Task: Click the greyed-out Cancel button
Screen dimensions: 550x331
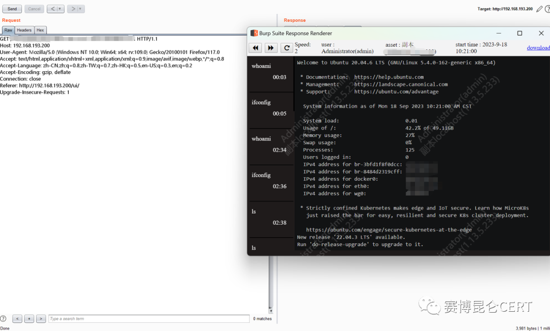Action: point(35,9)
